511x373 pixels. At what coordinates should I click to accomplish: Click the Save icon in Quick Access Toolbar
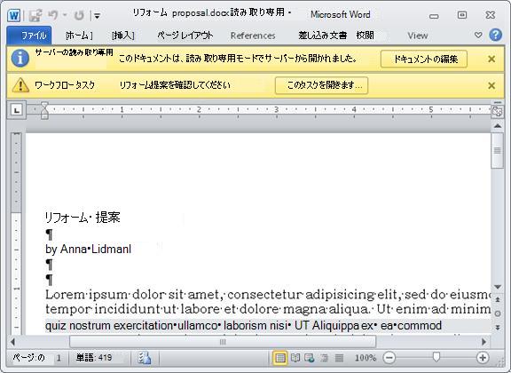click(x=35, y=15)
